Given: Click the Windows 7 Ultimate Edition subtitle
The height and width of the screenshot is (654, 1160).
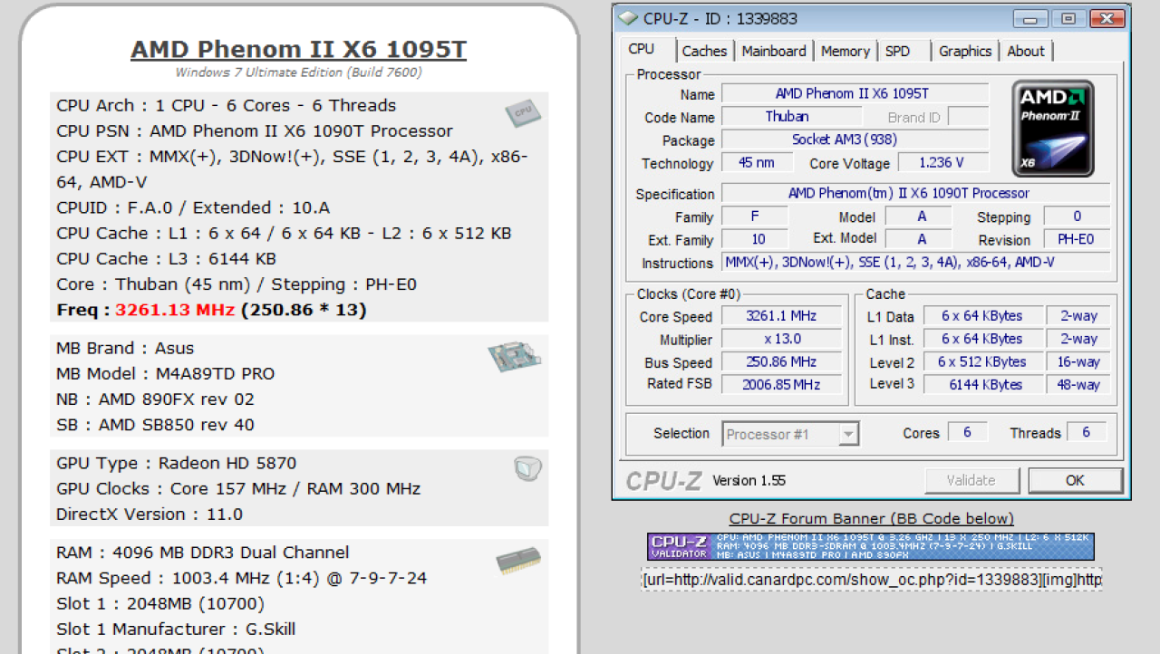Looking at the screenshot, I should click(x=298, y=72).
